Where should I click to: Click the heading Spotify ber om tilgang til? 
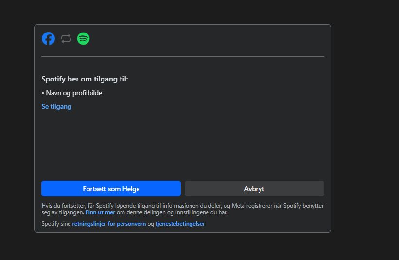point(85,79)
